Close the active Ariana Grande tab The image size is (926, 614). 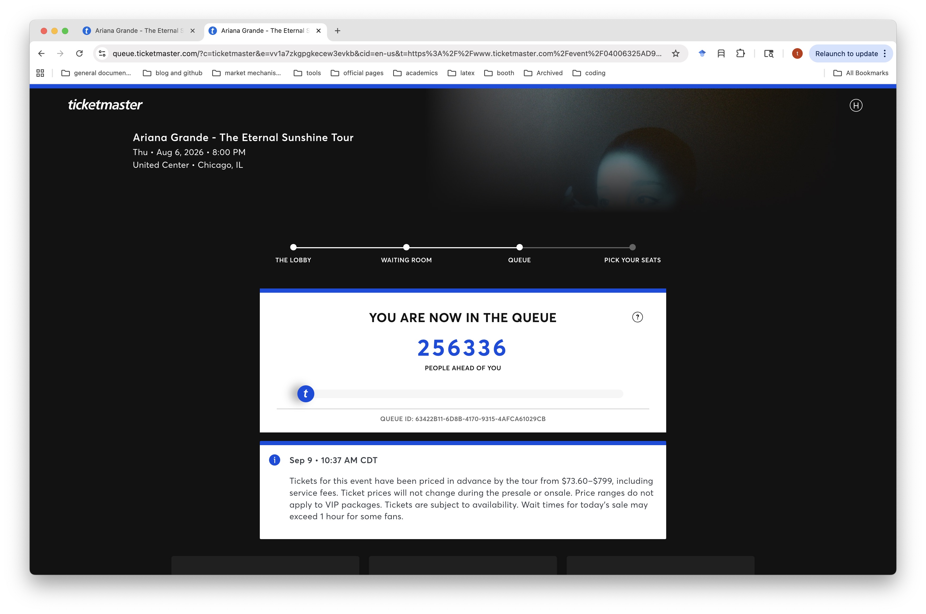319,30
